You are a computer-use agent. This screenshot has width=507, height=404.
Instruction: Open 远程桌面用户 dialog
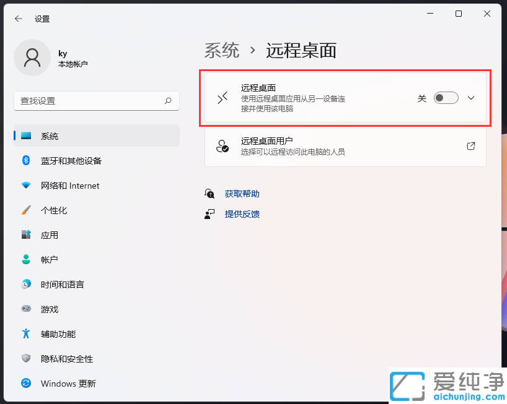[x=345, y=146]
